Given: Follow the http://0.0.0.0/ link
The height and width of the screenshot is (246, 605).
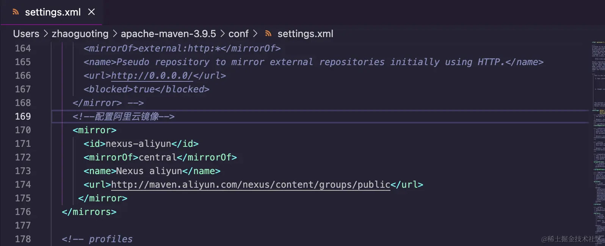Looking at the screenshot, I should [x=152, y=76].
